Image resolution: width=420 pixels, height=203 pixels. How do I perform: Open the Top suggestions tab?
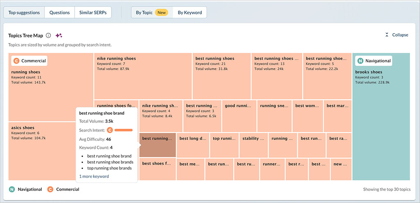(x=24, y=13)
